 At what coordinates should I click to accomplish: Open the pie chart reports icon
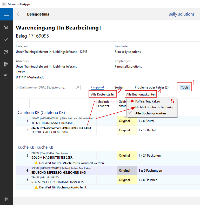6,52
